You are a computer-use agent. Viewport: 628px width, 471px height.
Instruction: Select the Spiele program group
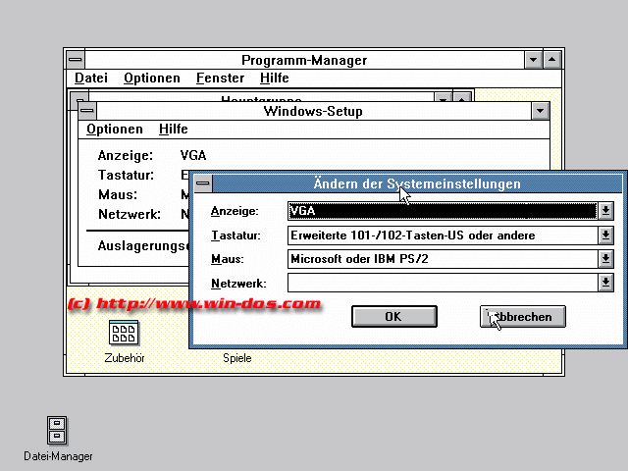[236, 358]
